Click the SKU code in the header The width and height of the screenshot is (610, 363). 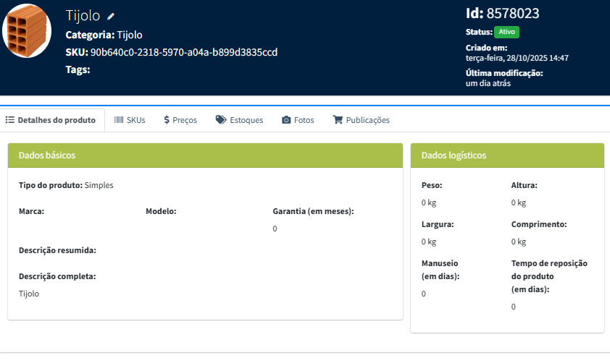tap(184, 52)
